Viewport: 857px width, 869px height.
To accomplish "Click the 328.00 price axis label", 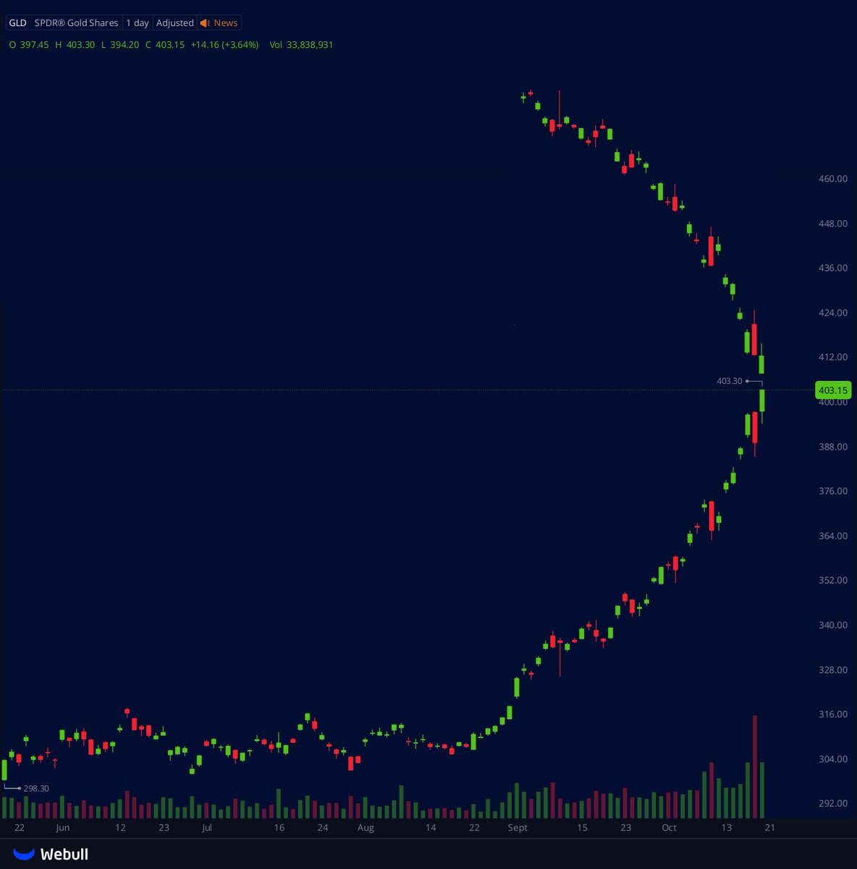I will [x=832, y=670].
